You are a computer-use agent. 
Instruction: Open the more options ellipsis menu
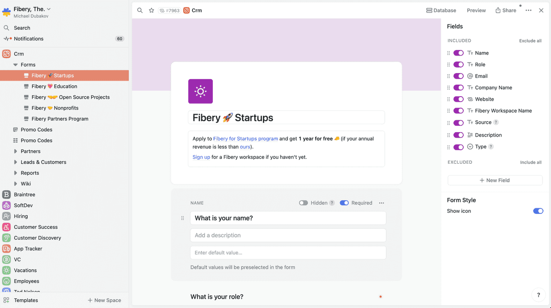tap(528, 10)
